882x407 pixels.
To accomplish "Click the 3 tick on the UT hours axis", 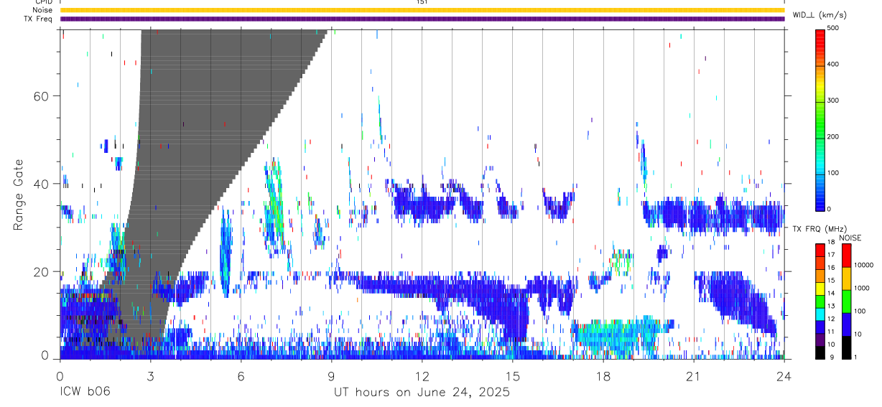I will [x=150, y=375].
